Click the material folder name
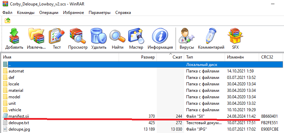 tap(16, 90)
